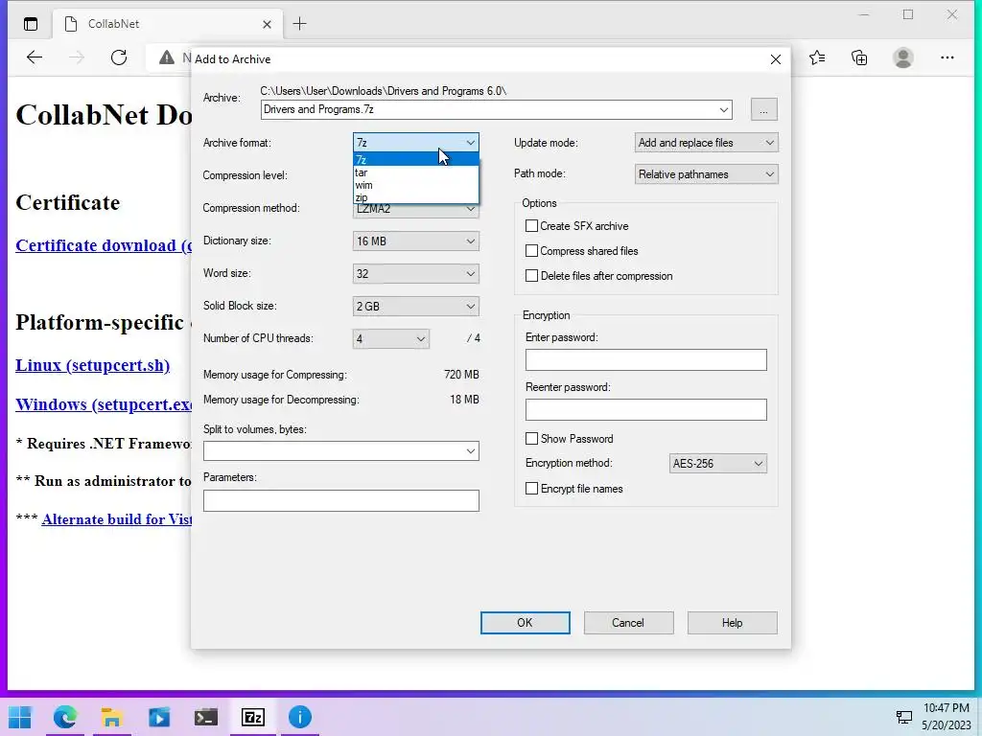Open Microsoft Edge from the taskbar

(65, 717)
